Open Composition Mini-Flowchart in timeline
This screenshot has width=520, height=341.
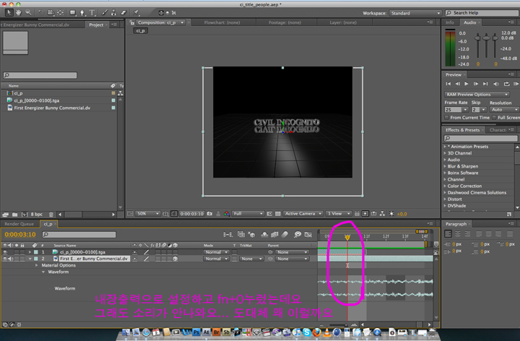tap(227, 235)
